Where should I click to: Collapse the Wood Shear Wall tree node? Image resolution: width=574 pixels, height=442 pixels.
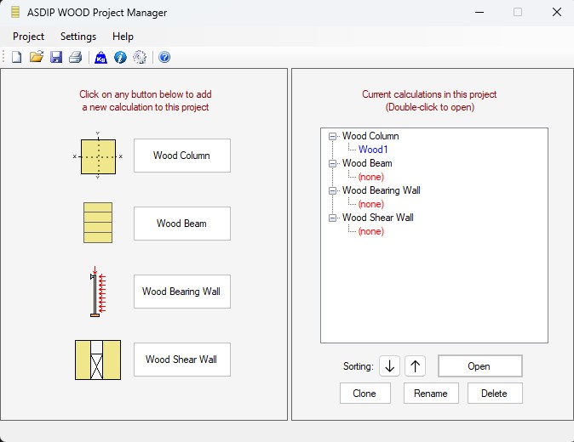(332, 218)
